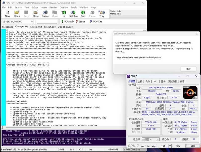Open the Render menu
201x152 pixels.
(53, 8)
